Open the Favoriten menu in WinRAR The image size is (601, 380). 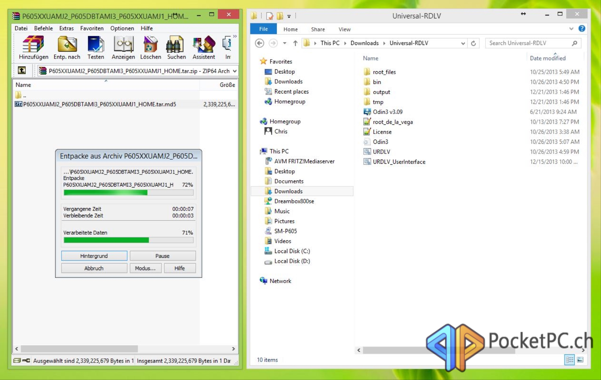pos(92,28)
